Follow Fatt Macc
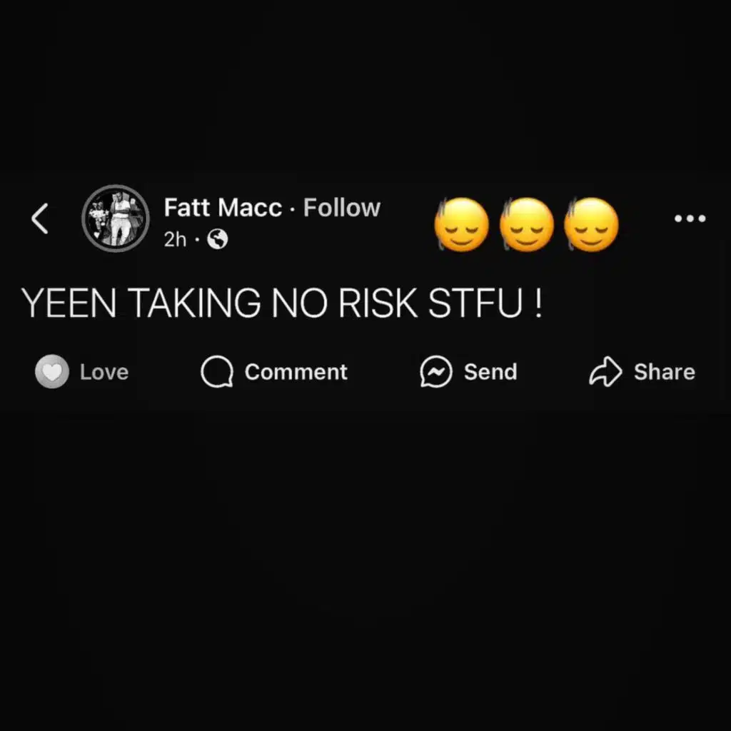Image resolution: width=731 pixels, height=731 pixels. (x=342, y=208)
